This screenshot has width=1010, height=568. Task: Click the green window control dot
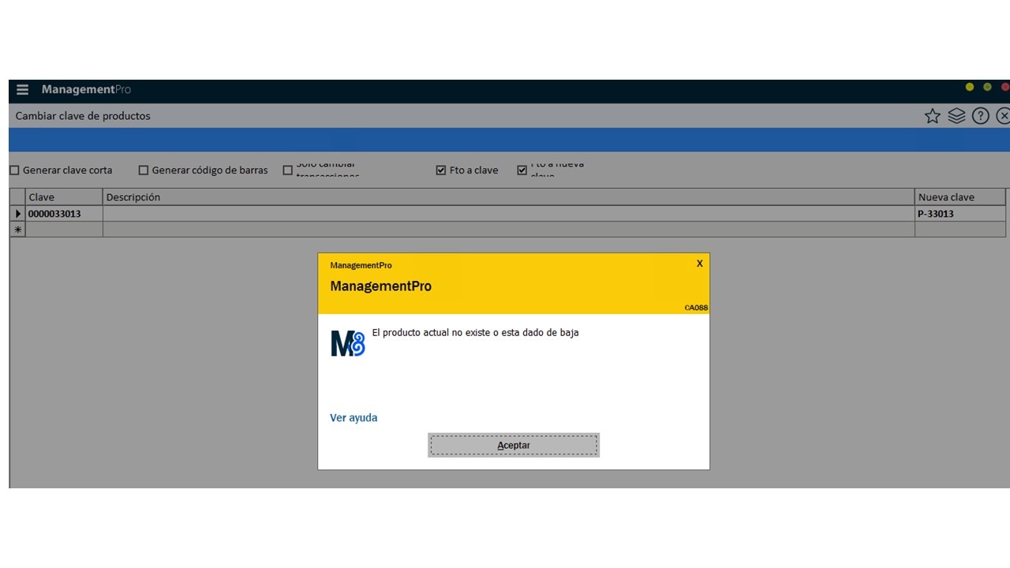pos(987,87)
